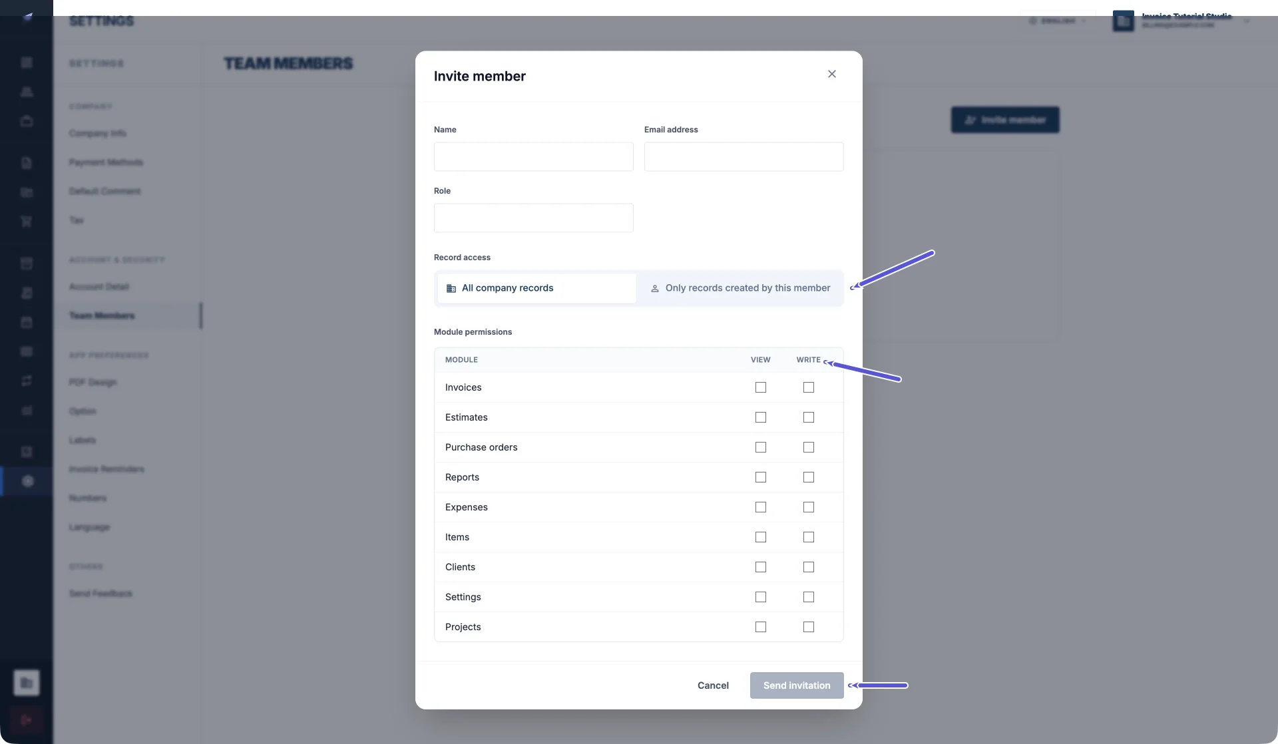This screenshot has height=744, width=1278.
Task: Close the Invite member dialog
Action: pos(831,74)
